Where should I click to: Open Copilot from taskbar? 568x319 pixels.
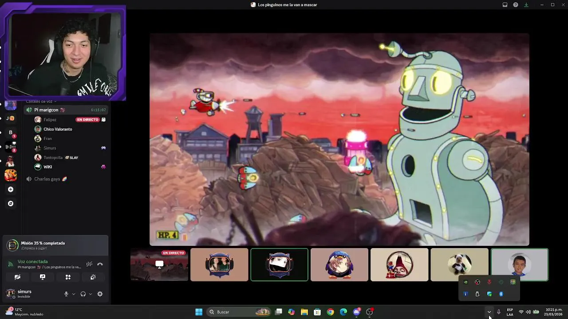pos(291,312)
